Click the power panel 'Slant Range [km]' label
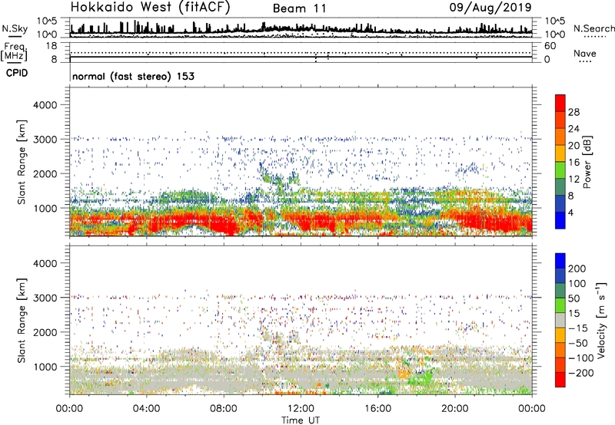 (22, 162)
